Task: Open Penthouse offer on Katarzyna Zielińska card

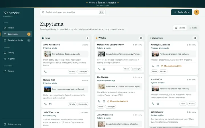Action: point(173,54)
